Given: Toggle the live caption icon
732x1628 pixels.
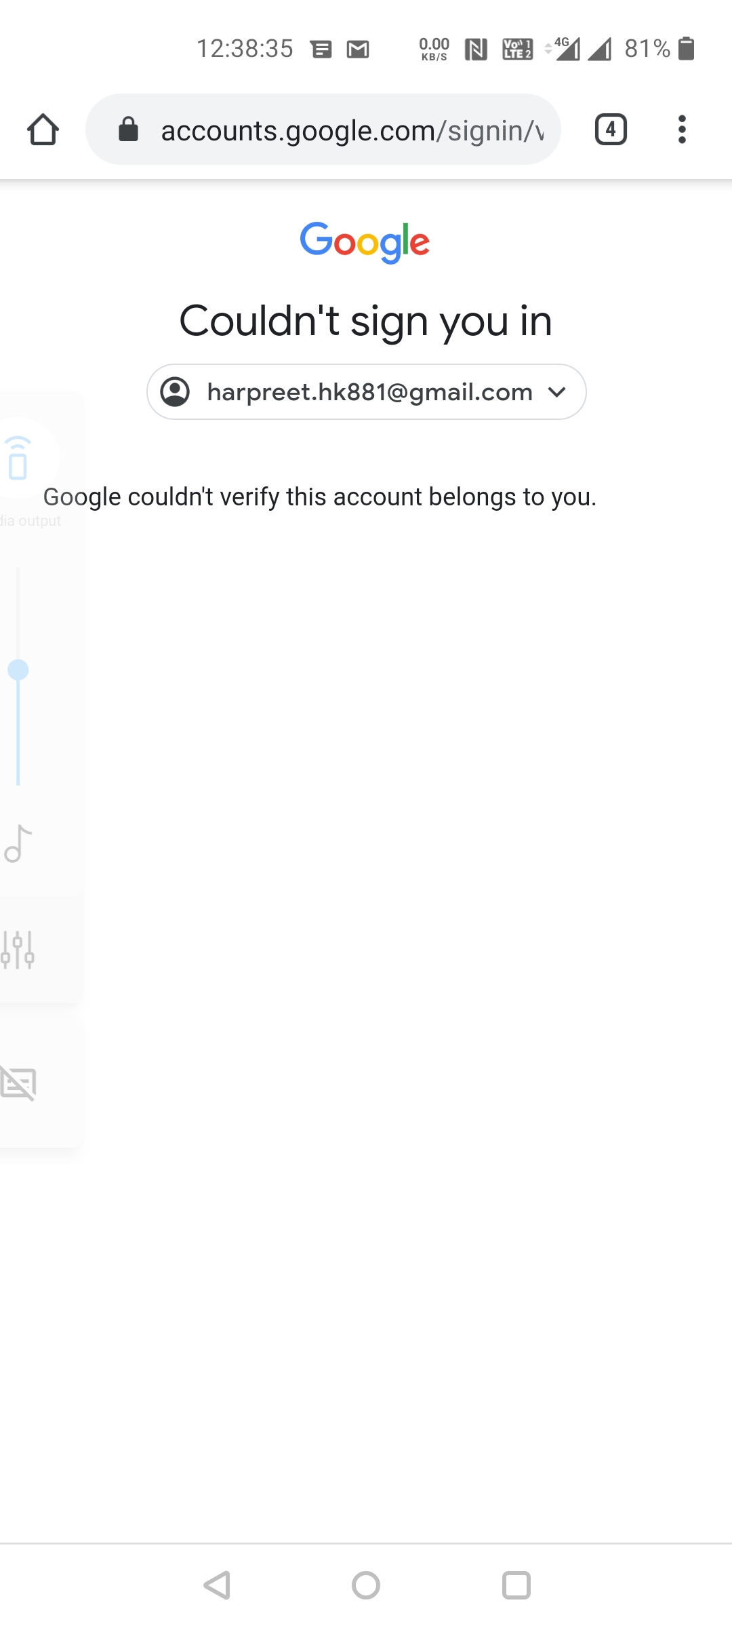Looking at the screenshot, I should point(18,1083).
